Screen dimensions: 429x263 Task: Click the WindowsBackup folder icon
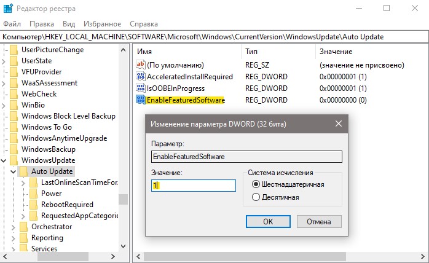pyautogui.click(x=14, y=149)
